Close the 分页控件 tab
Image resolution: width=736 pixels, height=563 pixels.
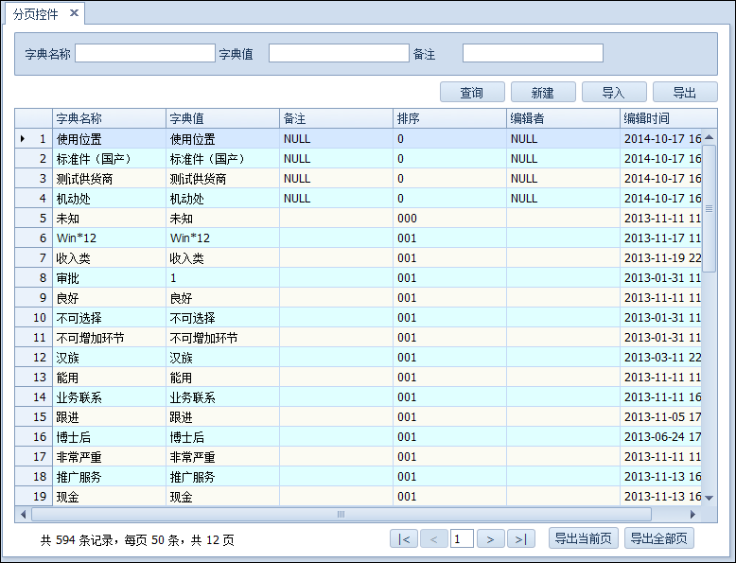tap(74, 13)
